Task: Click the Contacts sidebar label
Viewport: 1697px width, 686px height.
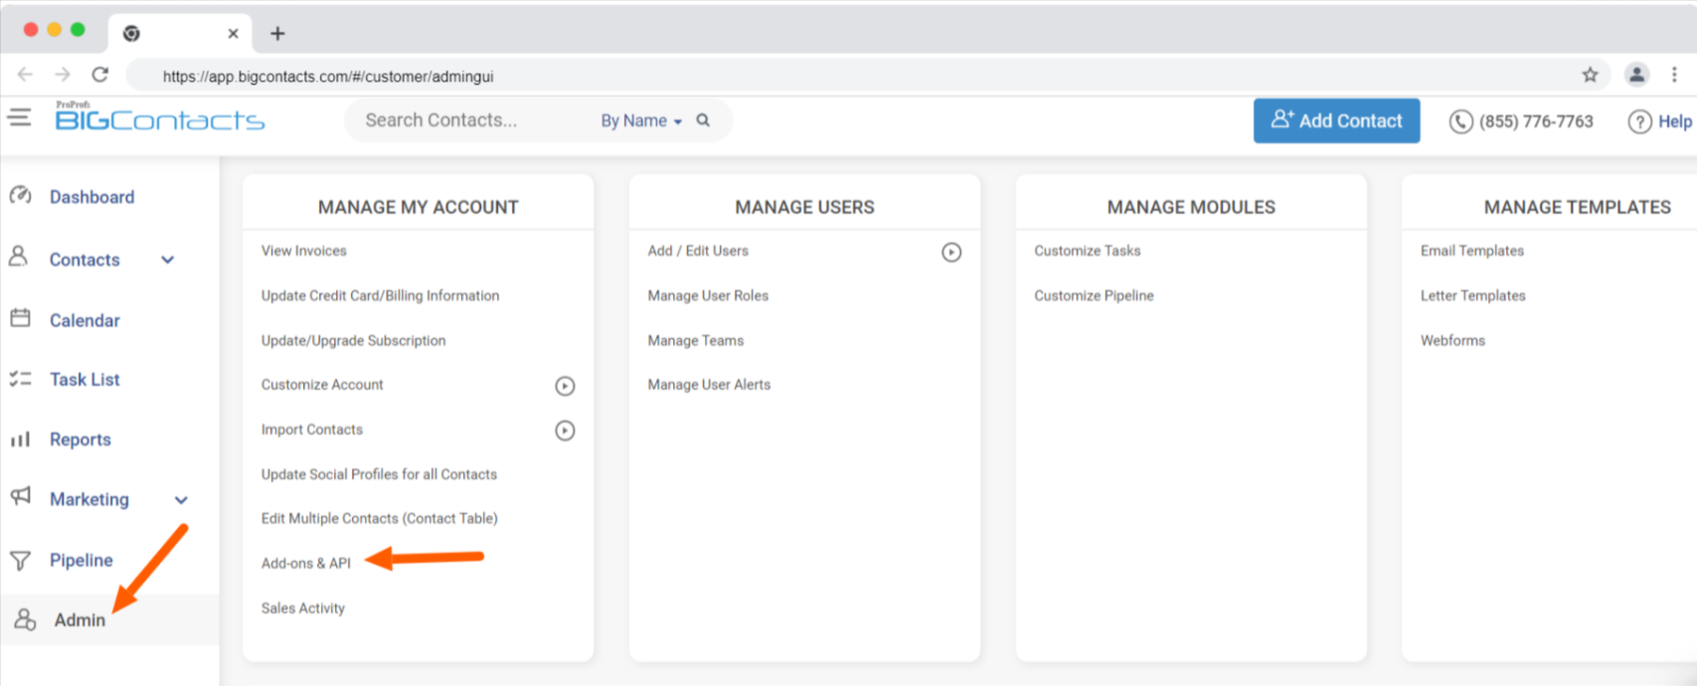Action: tap(85, 259)
